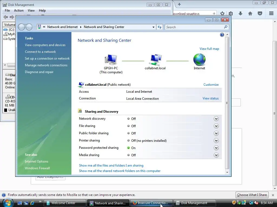Click the muted volume tray icon

pyautogui.click(x=256, y=203)
